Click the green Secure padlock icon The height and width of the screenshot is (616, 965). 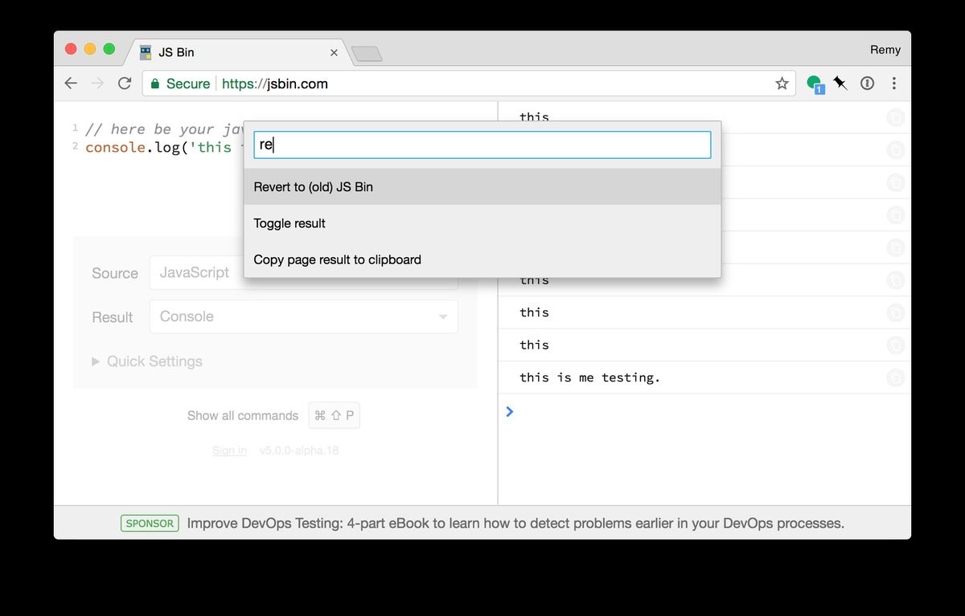click(155, 84)
